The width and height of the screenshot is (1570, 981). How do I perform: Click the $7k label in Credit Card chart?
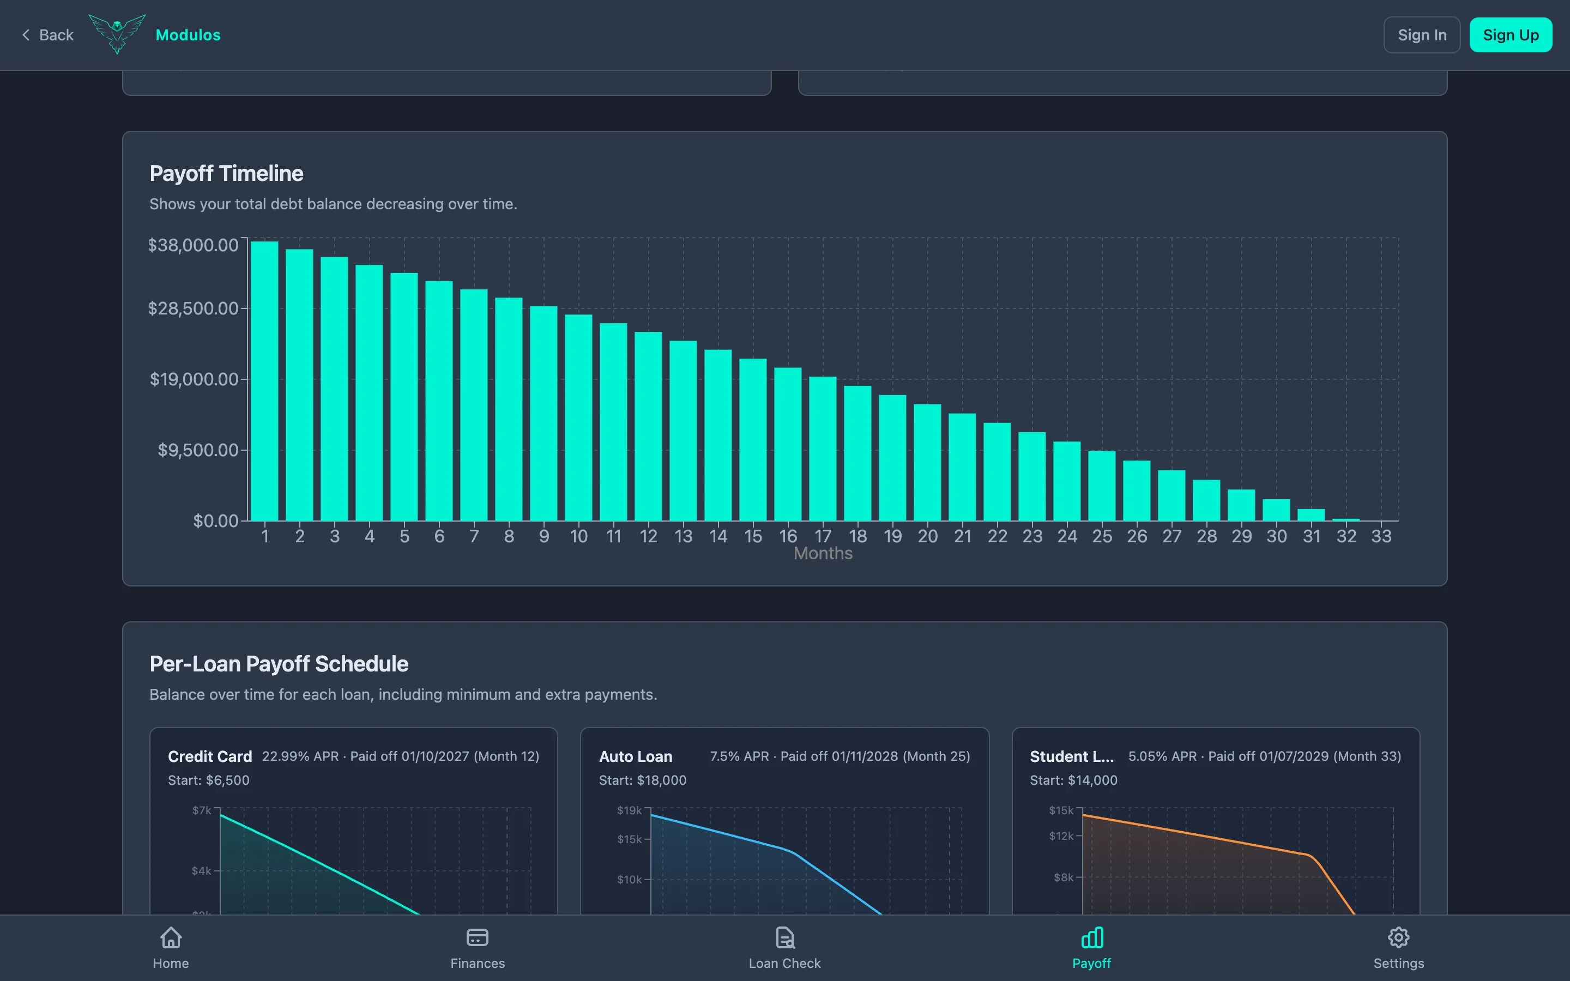pyautogui.click(x=202, y=810)
